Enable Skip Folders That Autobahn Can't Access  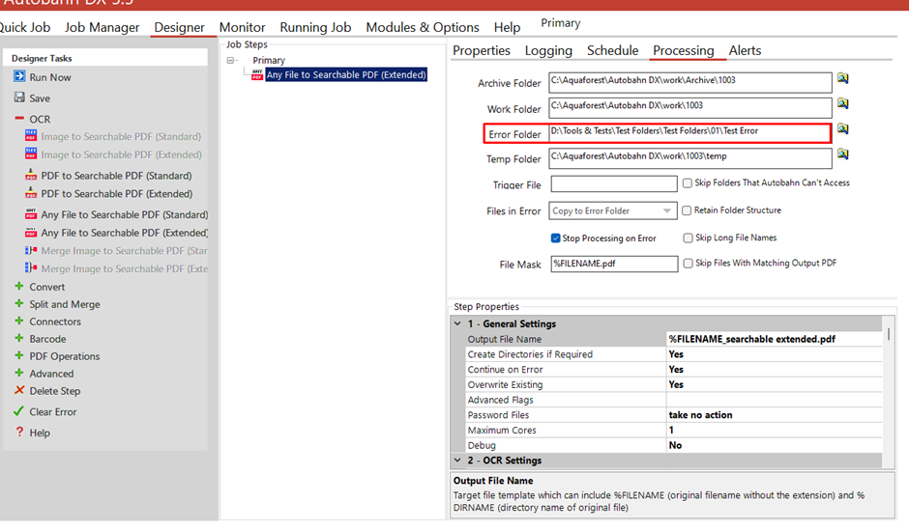click(x=688, y=183)
